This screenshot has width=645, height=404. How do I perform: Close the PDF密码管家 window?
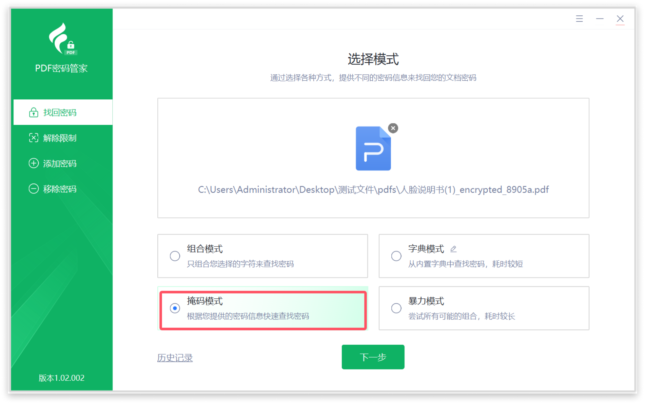pos(620,19)
